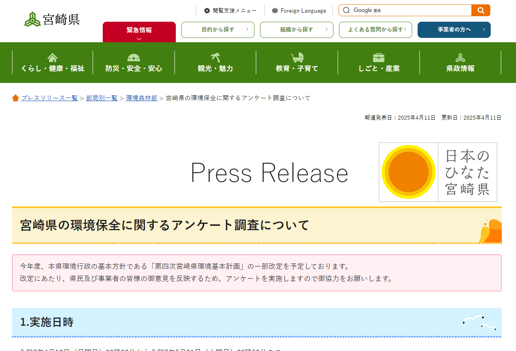This screenshot has height=351, width=516.
Task: Expand the 目的から探す menu
Action: point(218,30)
